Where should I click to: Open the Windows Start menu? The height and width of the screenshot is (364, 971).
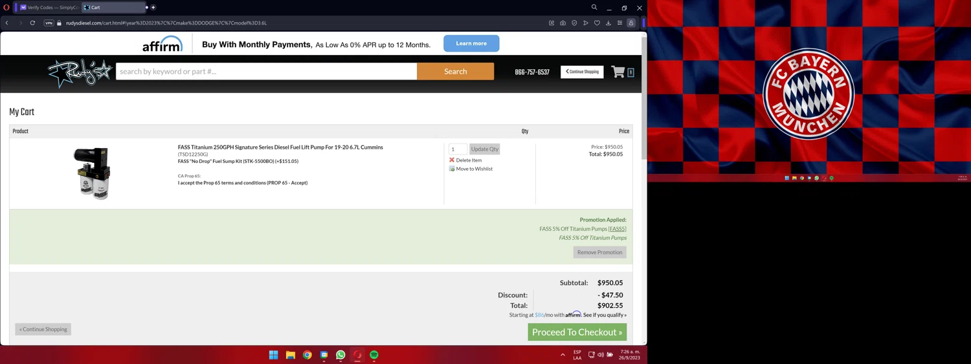click(x=273, y=355)
